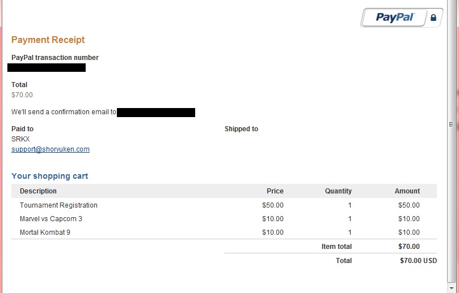Click the Quantity column header
Screen dimensions: 459x293
pos(338,191)
